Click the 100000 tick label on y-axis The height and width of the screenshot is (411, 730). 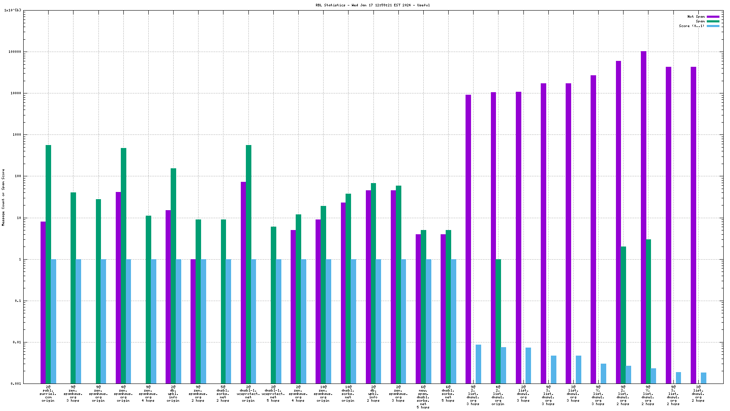tap(15, 52)
